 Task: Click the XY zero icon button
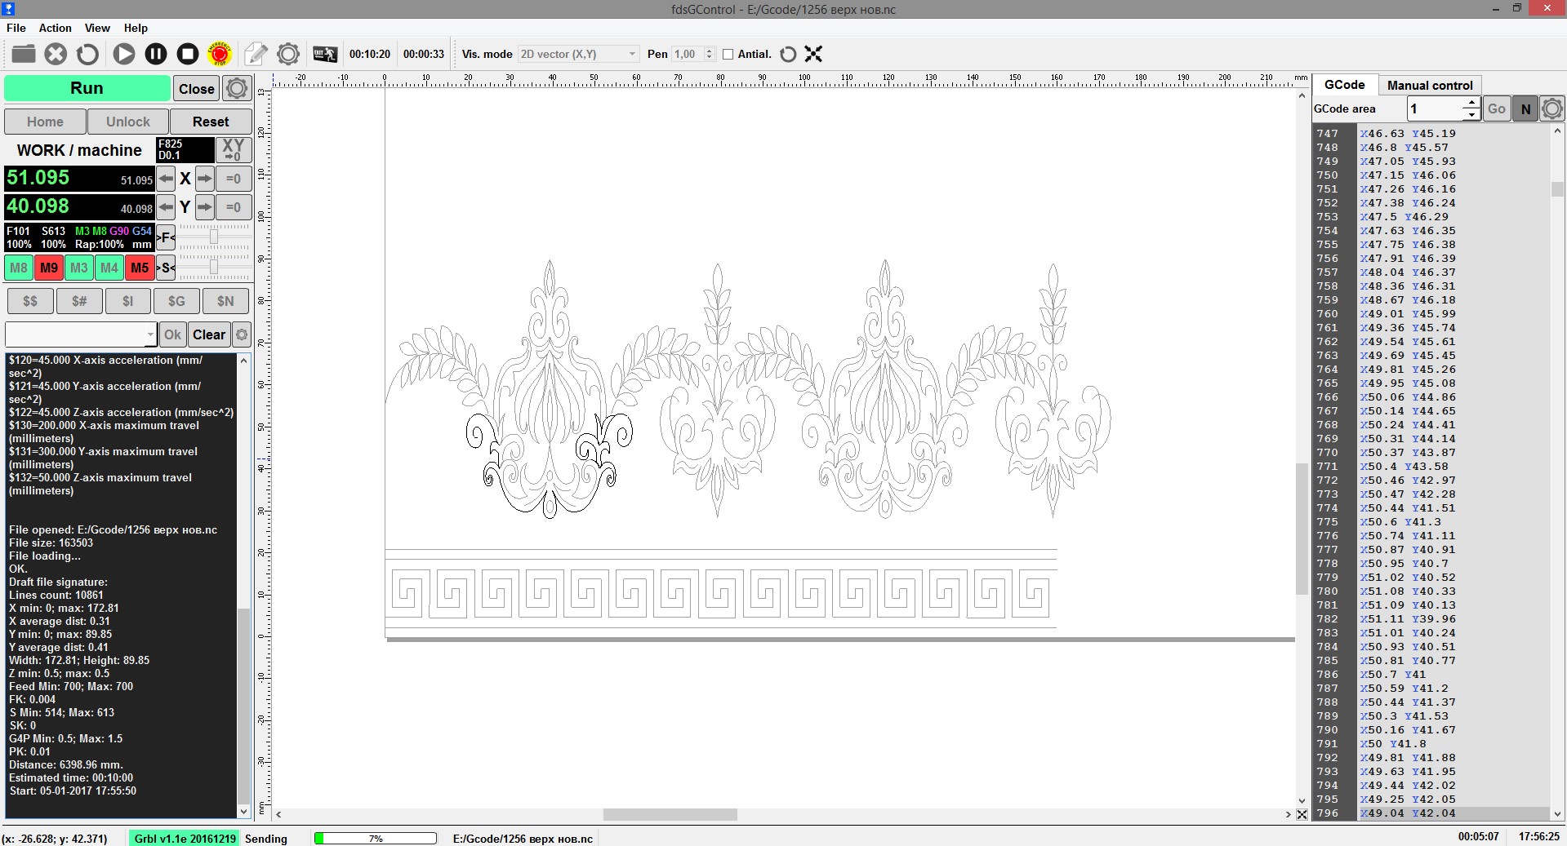233,150
